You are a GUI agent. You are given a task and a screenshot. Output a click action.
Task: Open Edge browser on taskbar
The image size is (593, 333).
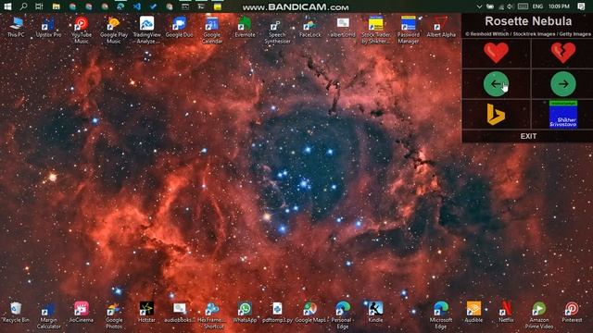coord(120,6)
